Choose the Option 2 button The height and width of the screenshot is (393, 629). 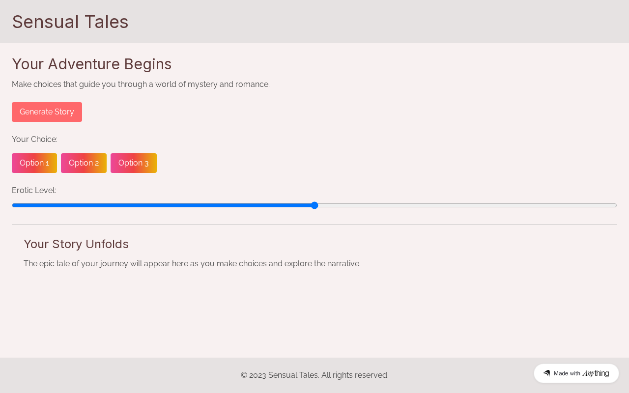click(84, 163)
